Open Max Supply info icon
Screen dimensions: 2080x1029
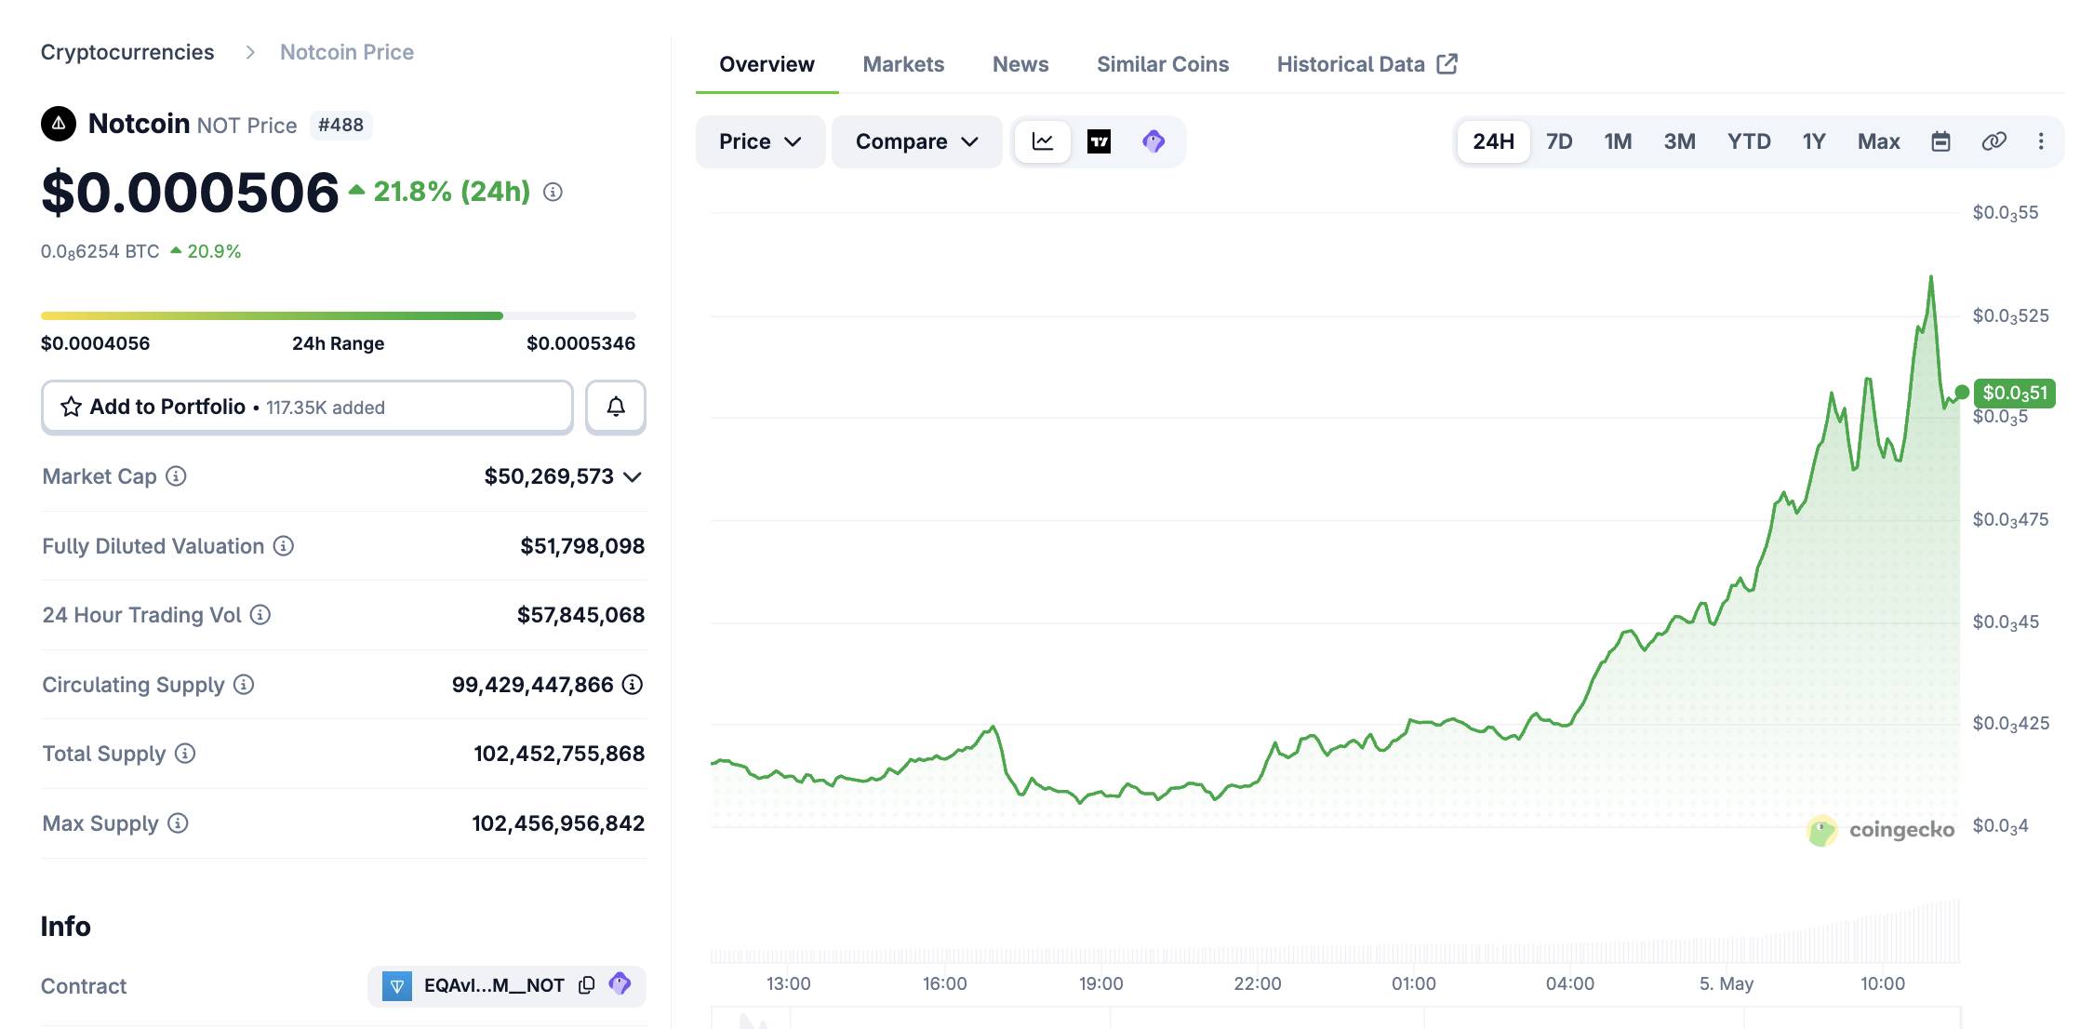178,823
